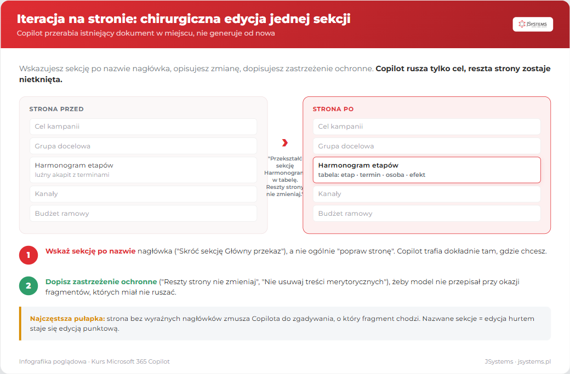The height and width of the screenshot is (374, 570).
Task: Click the caption "luźny akapit z terminami"
Action: pyautogui.click(x=72, y=175)
